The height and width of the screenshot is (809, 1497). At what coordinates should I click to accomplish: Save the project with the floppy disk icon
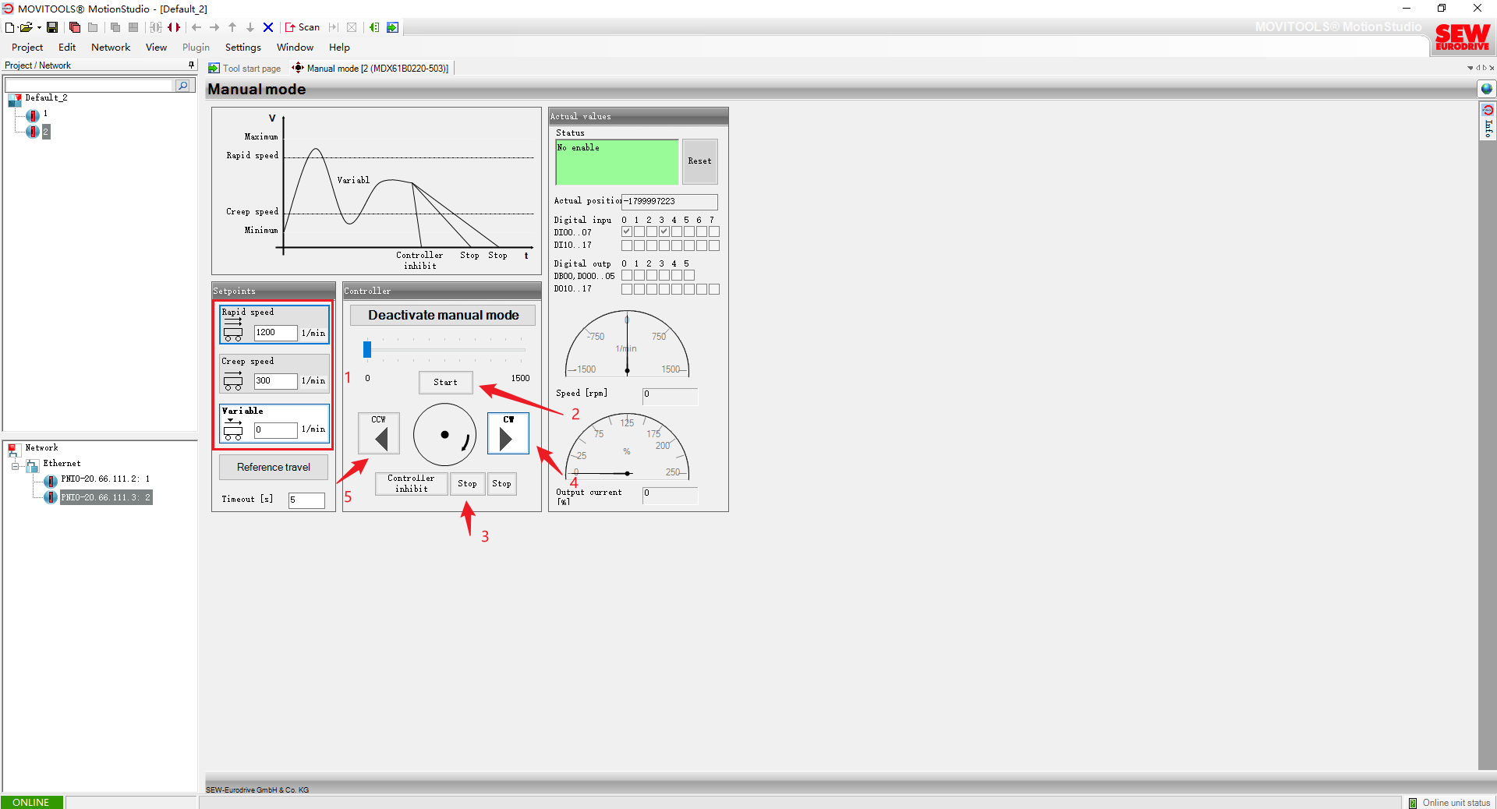[x=52, y=27]
